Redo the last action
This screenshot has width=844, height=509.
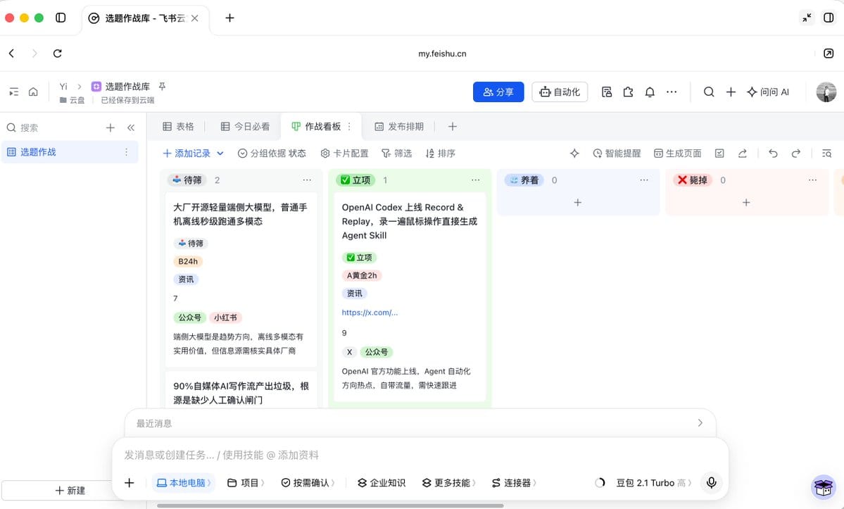pyautogui.click(x=795, y=153)
